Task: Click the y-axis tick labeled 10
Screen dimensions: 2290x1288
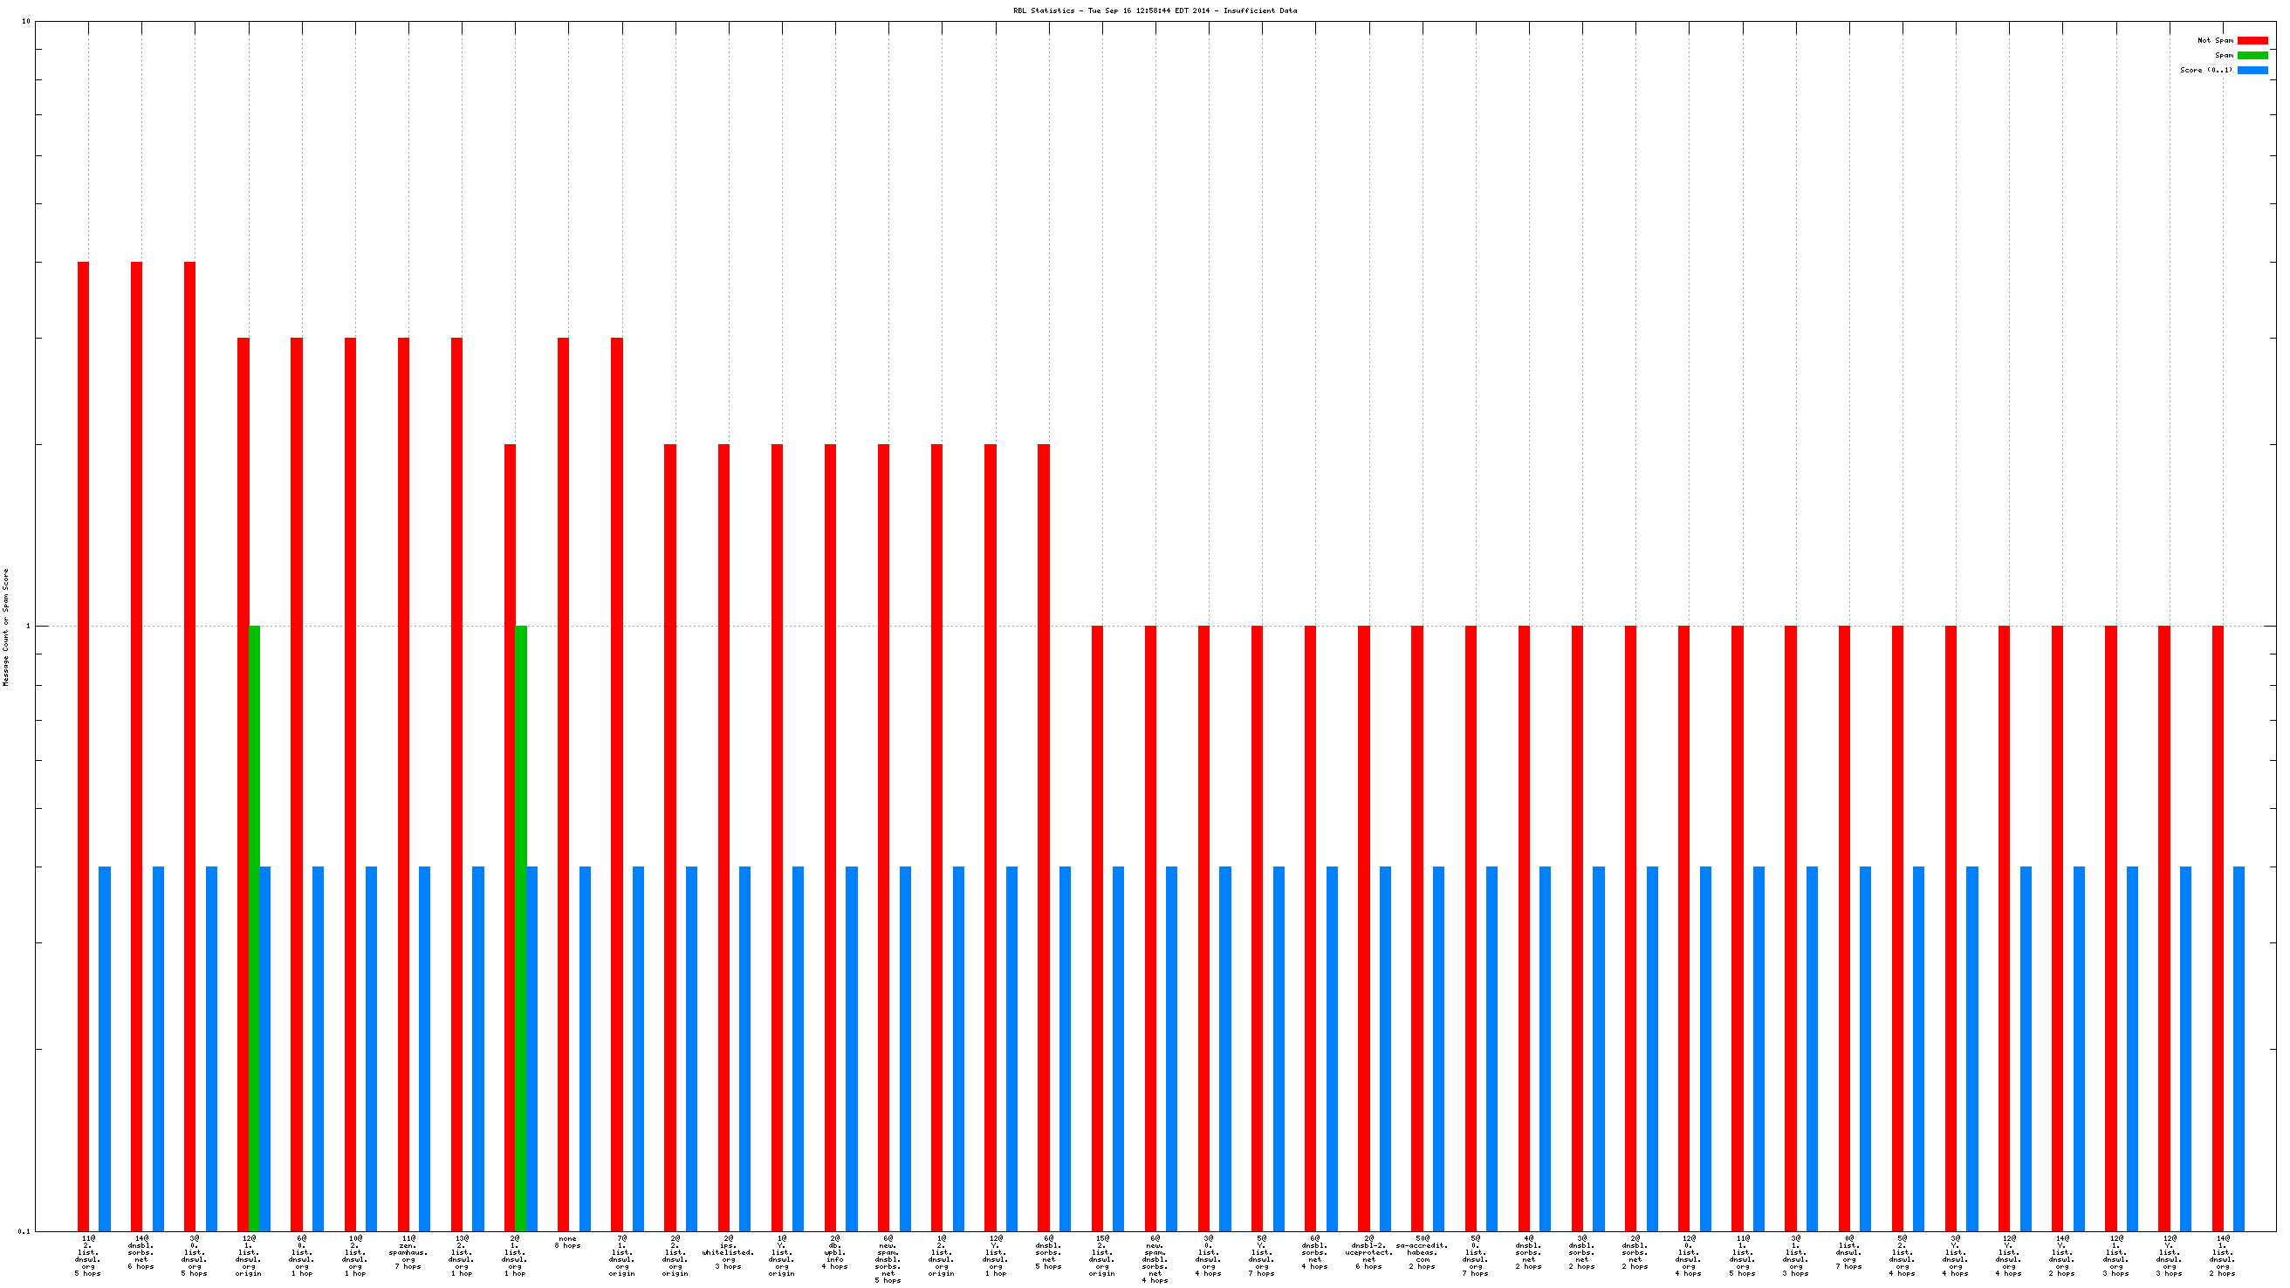Action: pos(26,21)
